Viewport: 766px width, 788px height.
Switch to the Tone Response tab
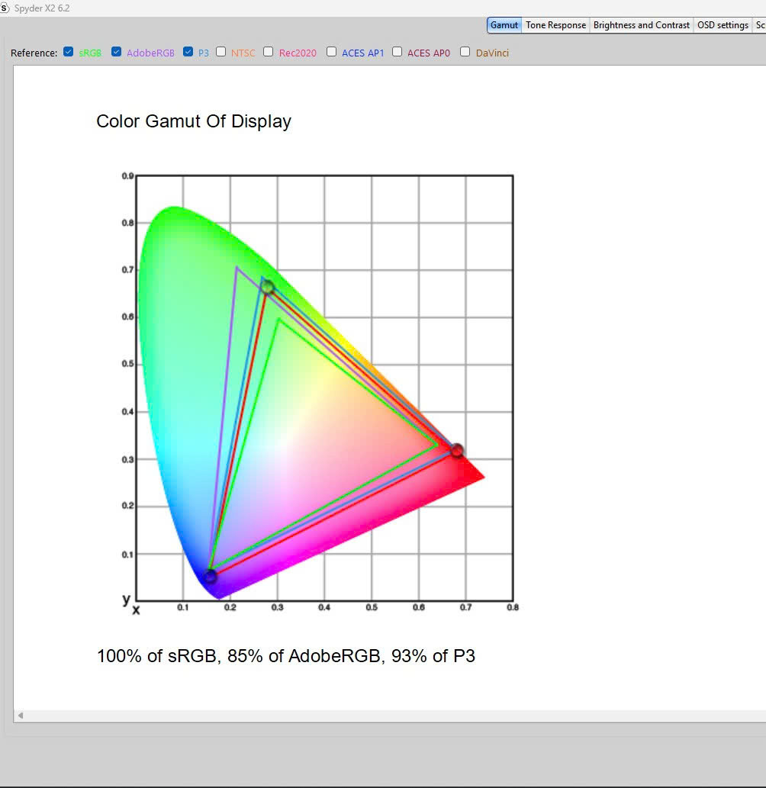tap(555, 25)
